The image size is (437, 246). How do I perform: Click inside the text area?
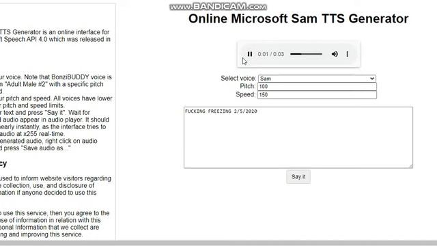point(298,137)
